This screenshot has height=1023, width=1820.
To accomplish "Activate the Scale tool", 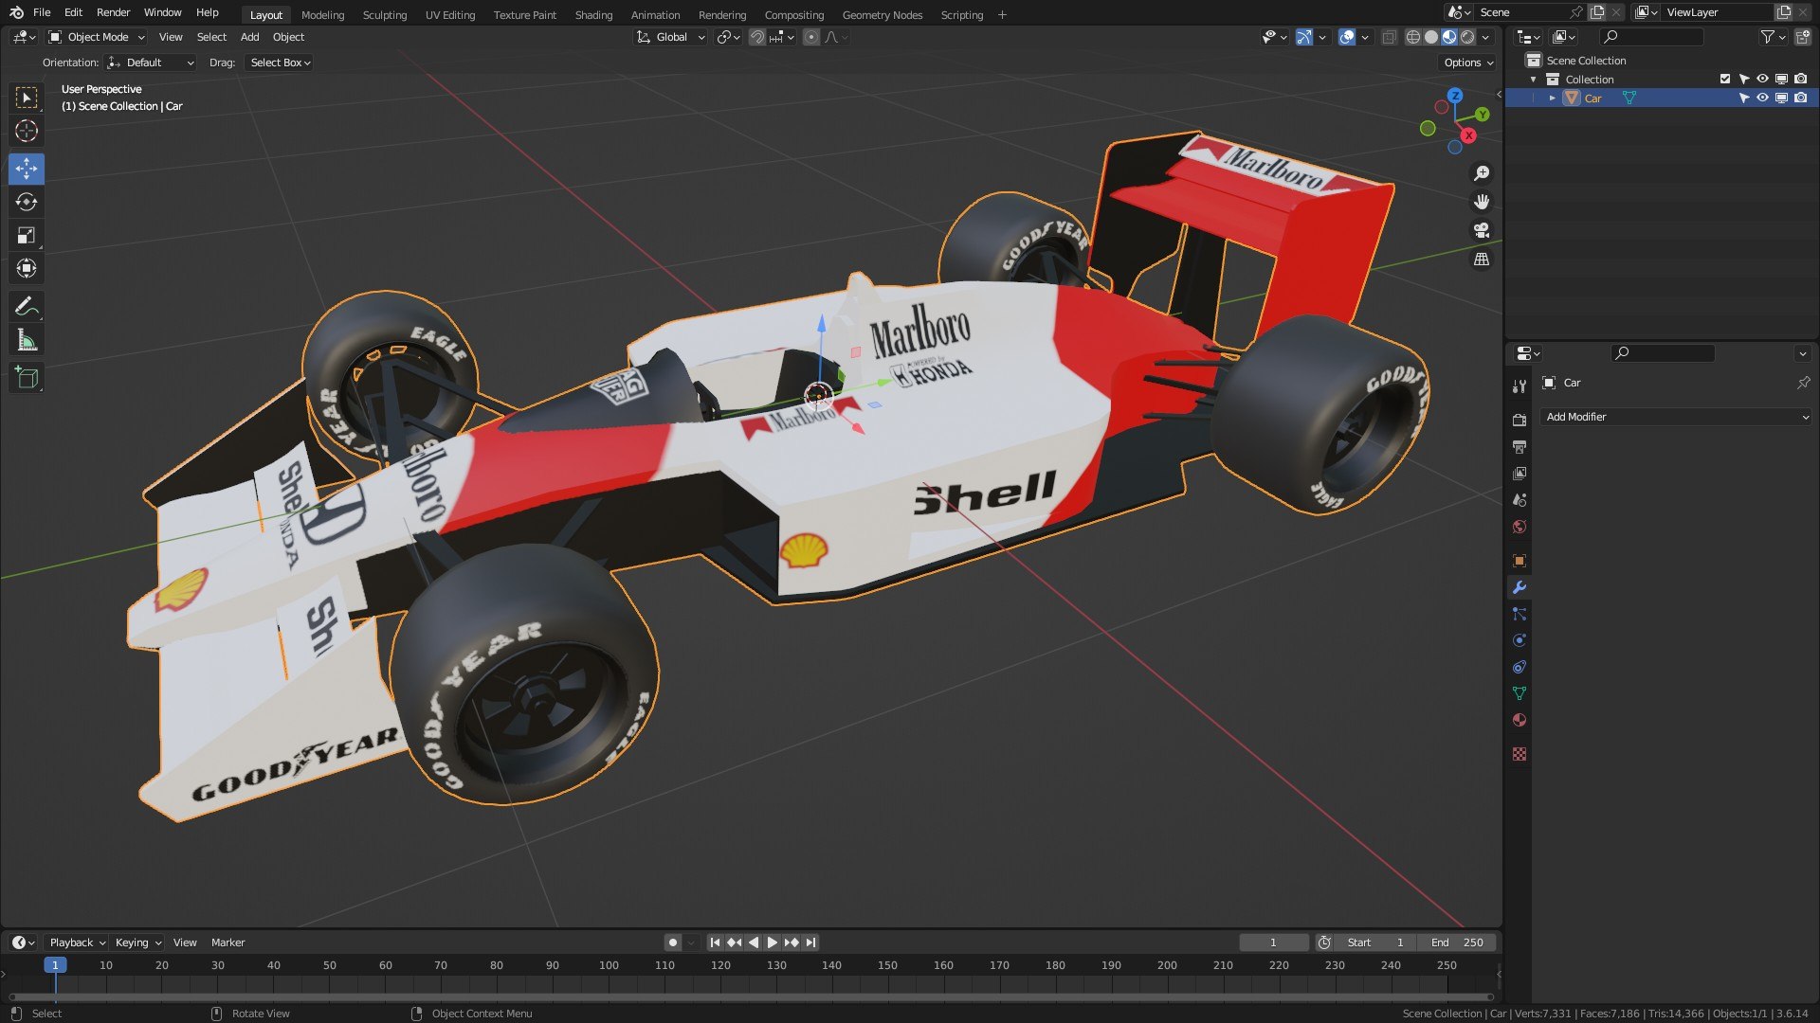I will coord(27,235).
